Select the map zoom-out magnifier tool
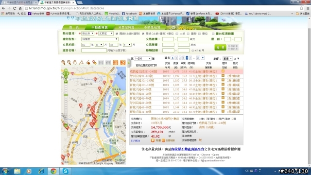This screenshot has width=311, height=175. (x=69, y=63)
